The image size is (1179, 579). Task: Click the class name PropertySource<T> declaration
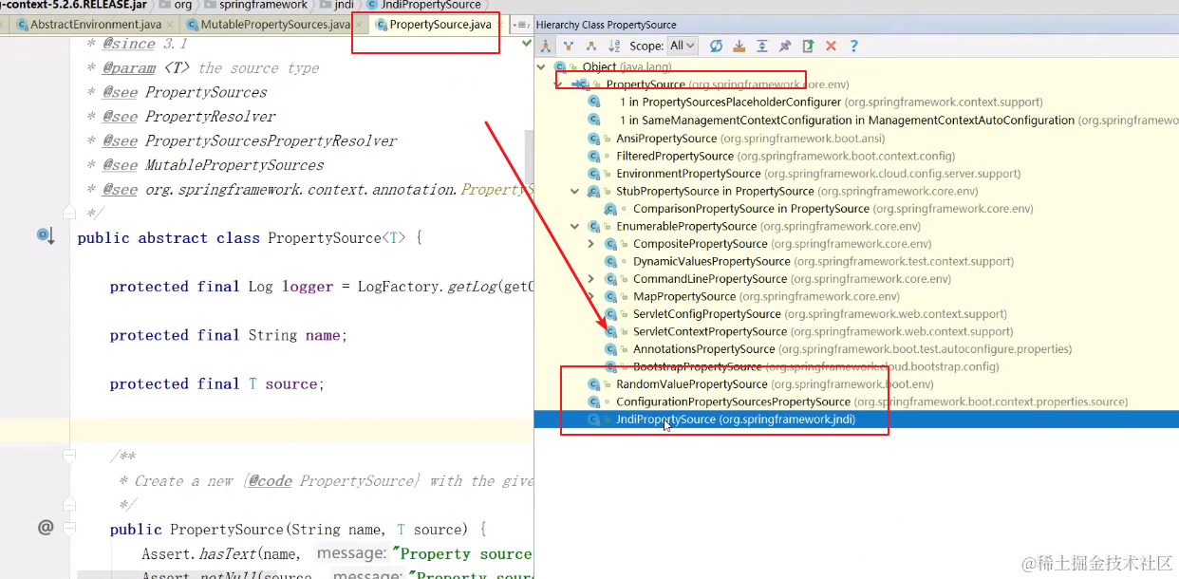pyautogui.click(x=337, y=237)
